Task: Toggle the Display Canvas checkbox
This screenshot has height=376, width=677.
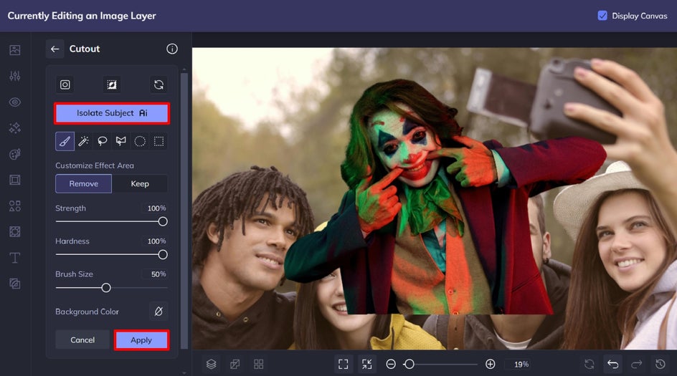Action: point(602,16)
